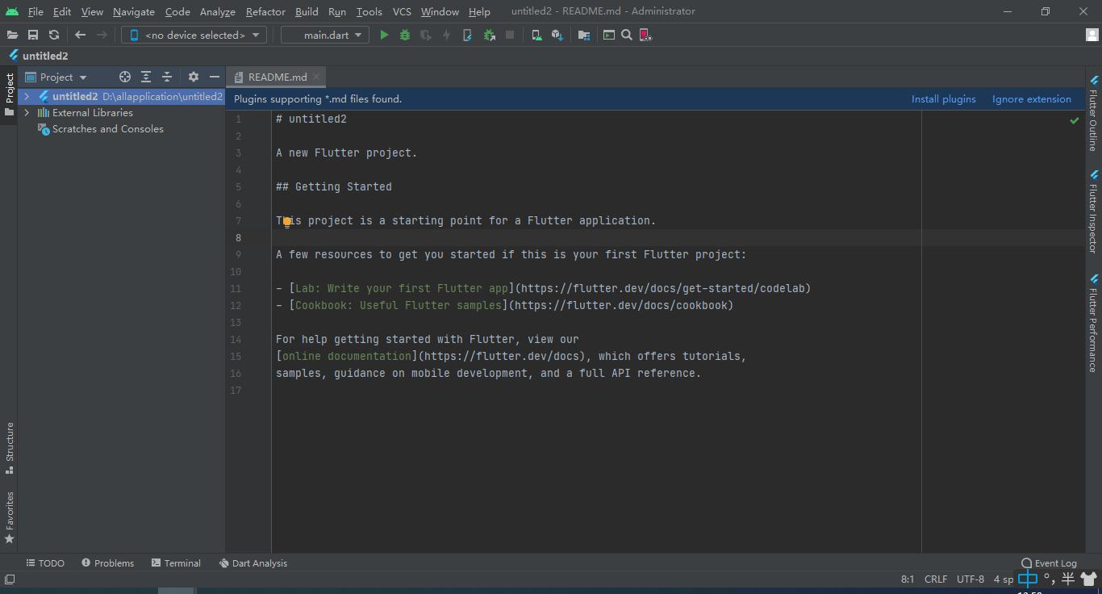Image resolution: width=1102 pixels, height=594 pixels.
Task: Open file using the folder icon
Action: (12, 35)
